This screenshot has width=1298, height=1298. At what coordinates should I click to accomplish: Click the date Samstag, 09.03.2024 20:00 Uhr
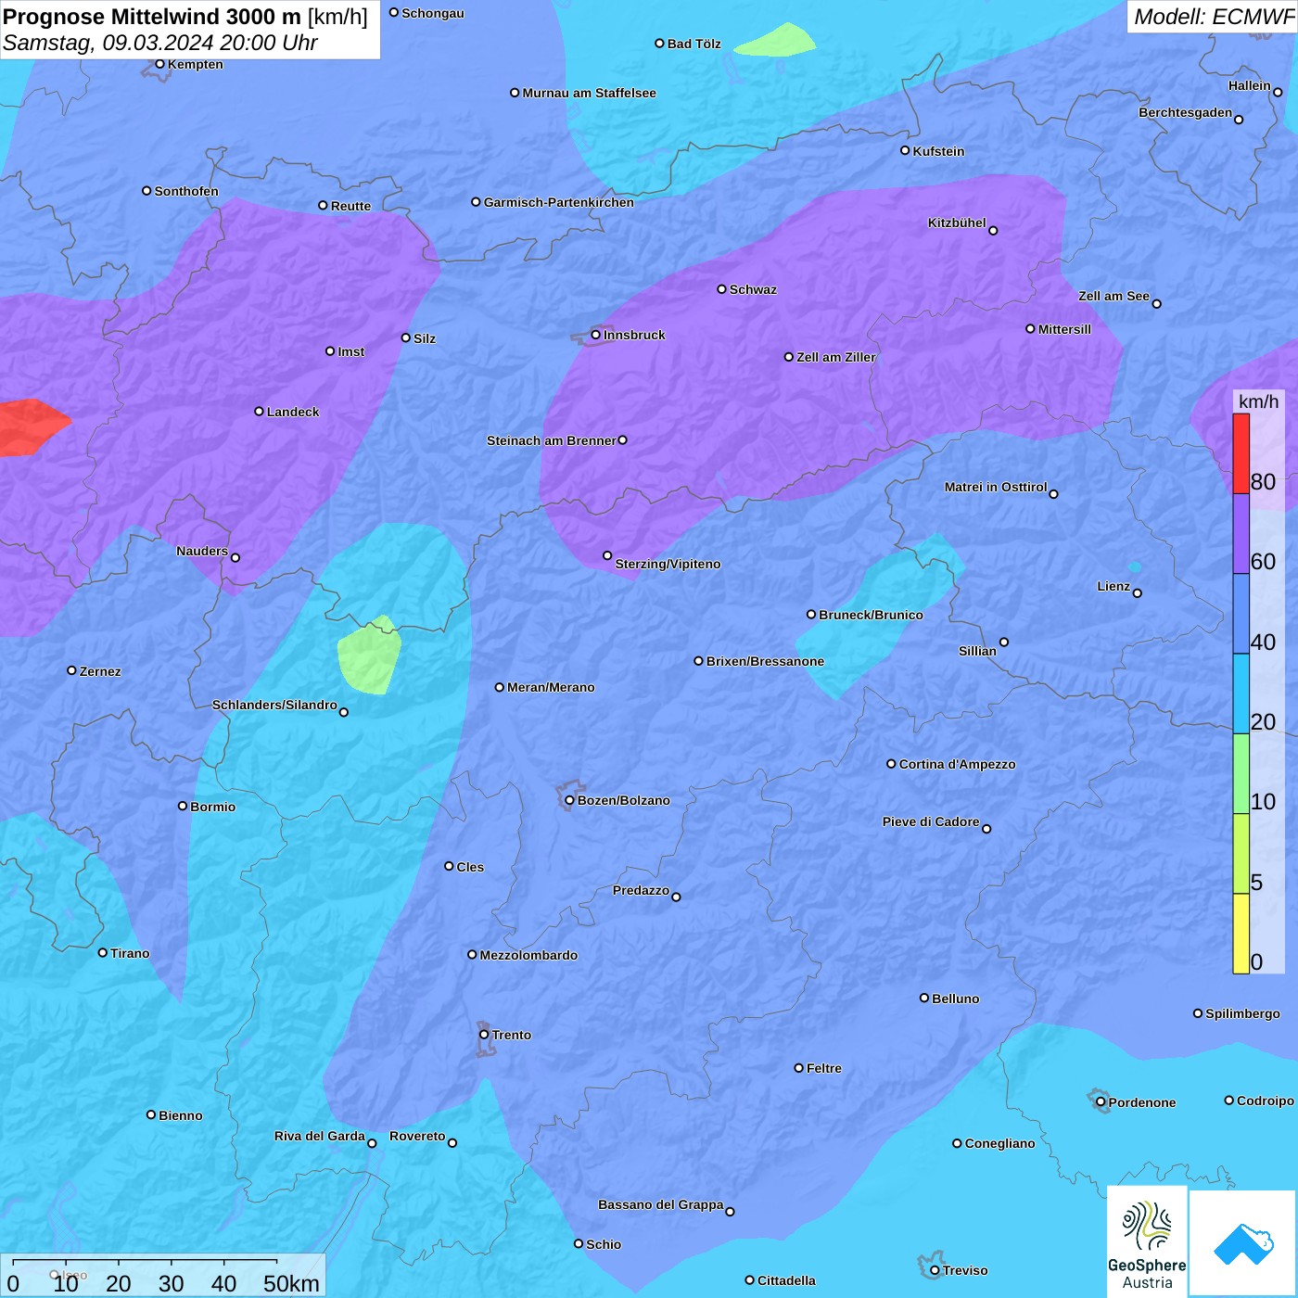click(x=160, y=43)
